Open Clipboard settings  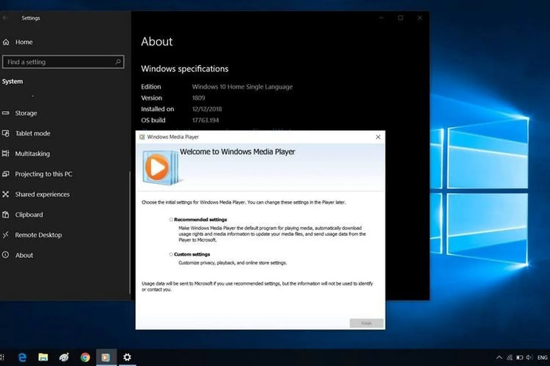pos(29,215)
